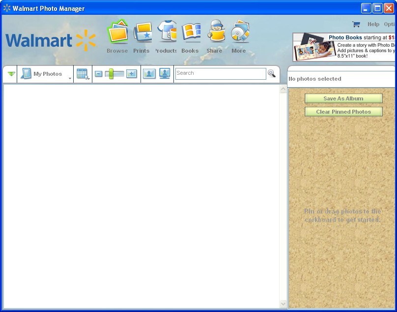Open the Browse section icon

[x=117, y=31]
